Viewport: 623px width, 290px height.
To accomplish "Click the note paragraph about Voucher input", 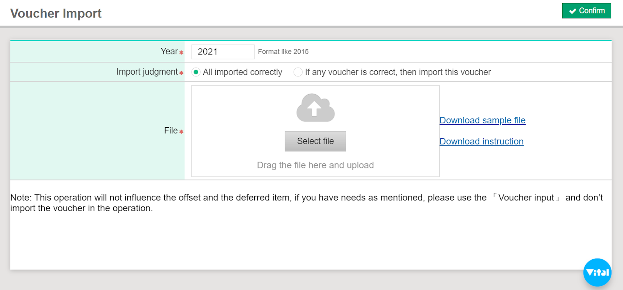I will pos(306,203).
